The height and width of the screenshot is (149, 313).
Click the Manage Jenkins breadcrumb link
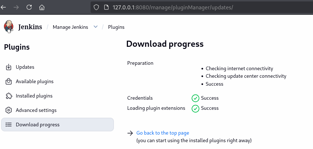tap(70, 27)
